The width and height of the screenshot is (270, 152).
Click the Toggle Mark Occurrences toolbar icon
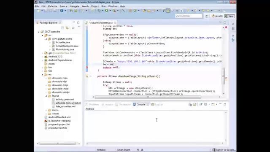point(168,11)
